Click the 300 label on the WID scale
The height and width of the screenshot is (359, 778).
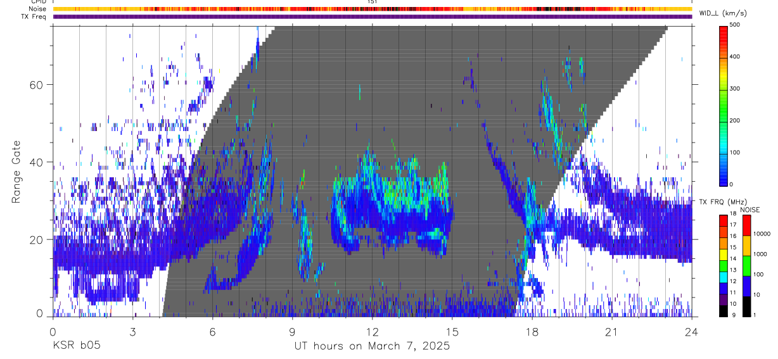click(736, 89)
